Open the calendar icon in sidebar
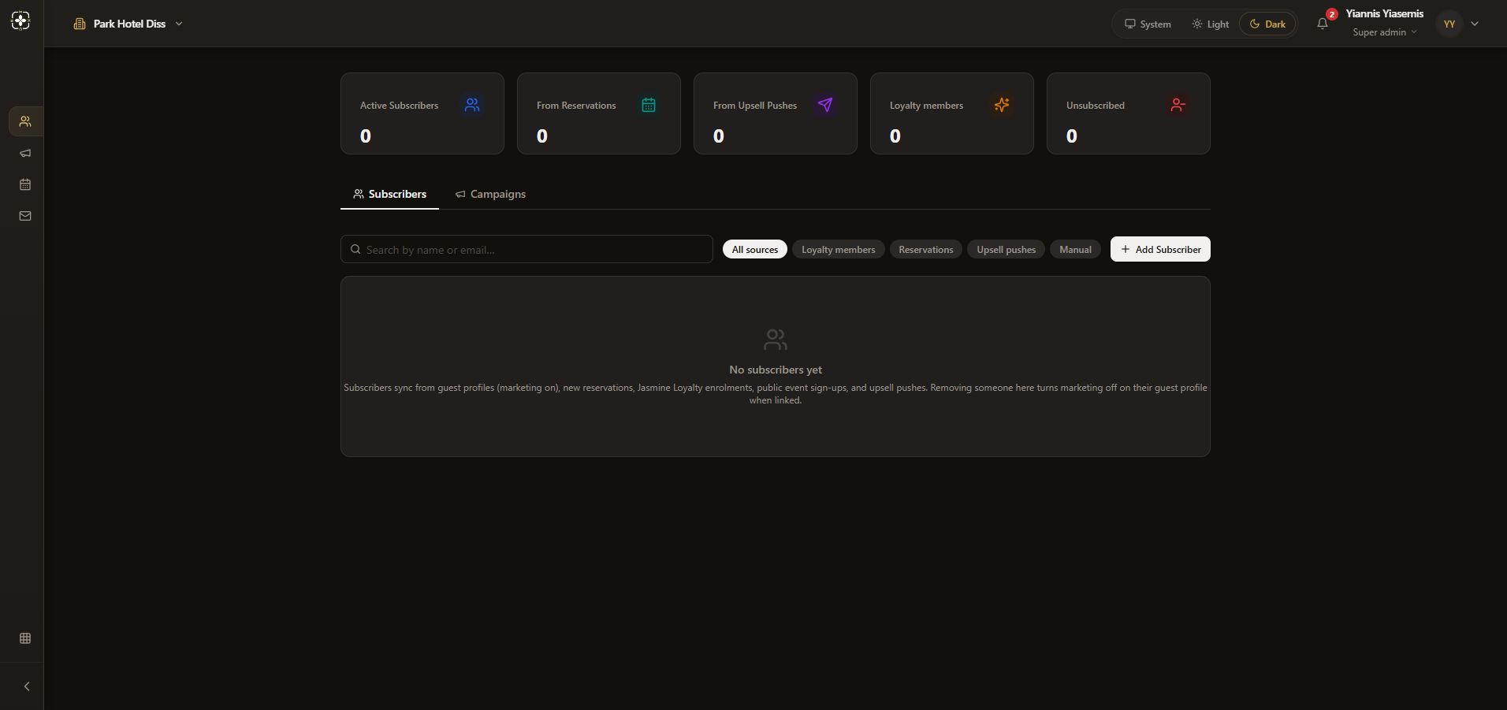 click(x=25, y=184)
